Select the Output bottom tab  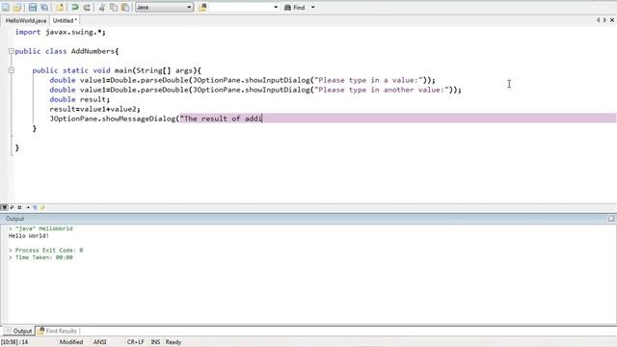19,331
